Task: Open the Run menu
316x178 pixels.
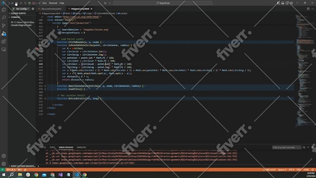Action: pos(45,3)
